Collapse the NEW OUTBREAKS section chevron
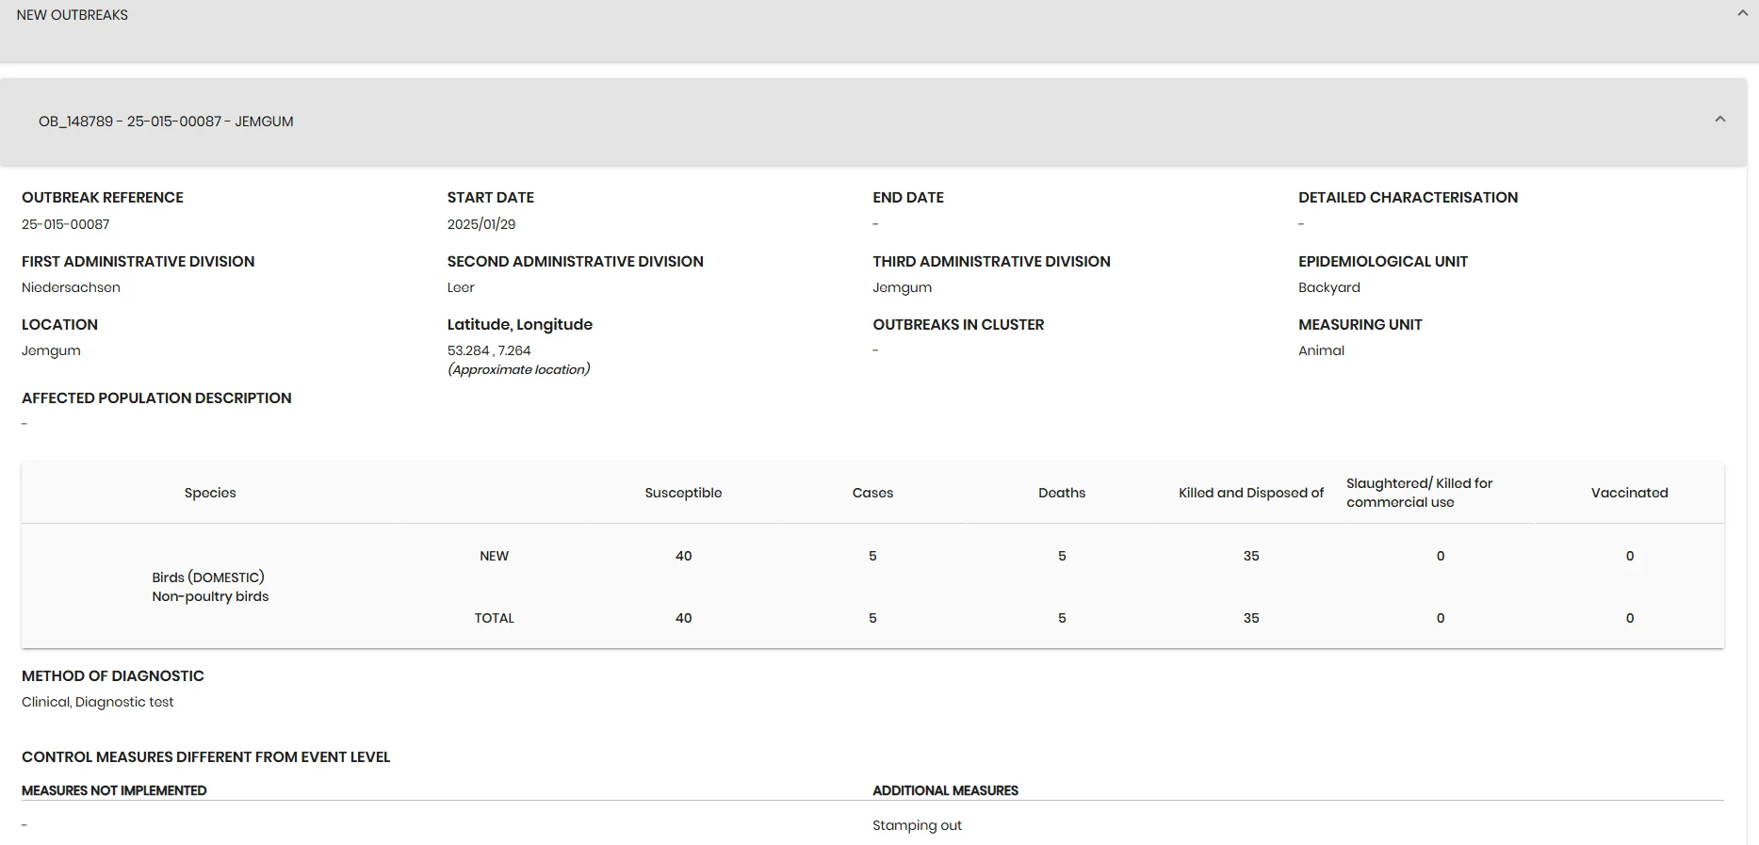1759x845 pixels. [1742, 13]
